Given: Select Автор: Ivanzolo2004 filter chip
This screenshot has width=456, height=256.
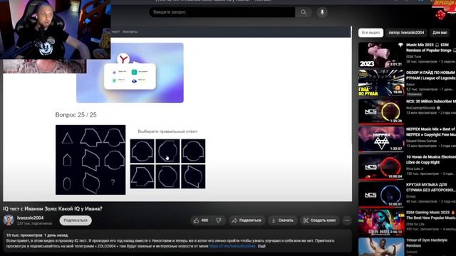Looking at the screenshot, I should coord(406,33).
